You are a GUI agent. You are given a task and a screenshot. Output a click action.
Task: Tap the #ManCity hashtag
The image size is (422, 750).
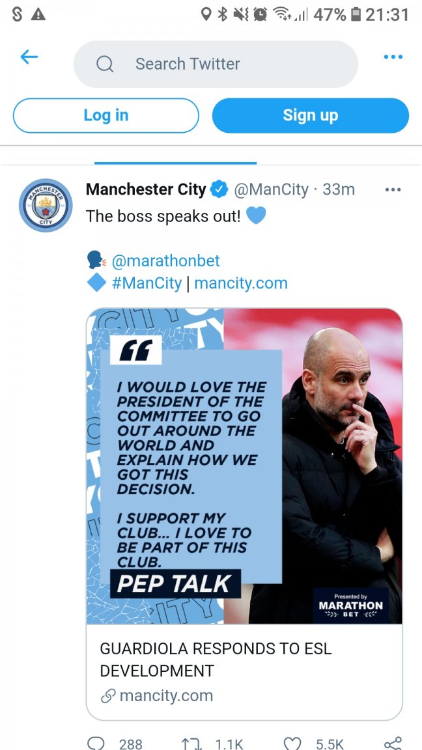click(147, 284)
